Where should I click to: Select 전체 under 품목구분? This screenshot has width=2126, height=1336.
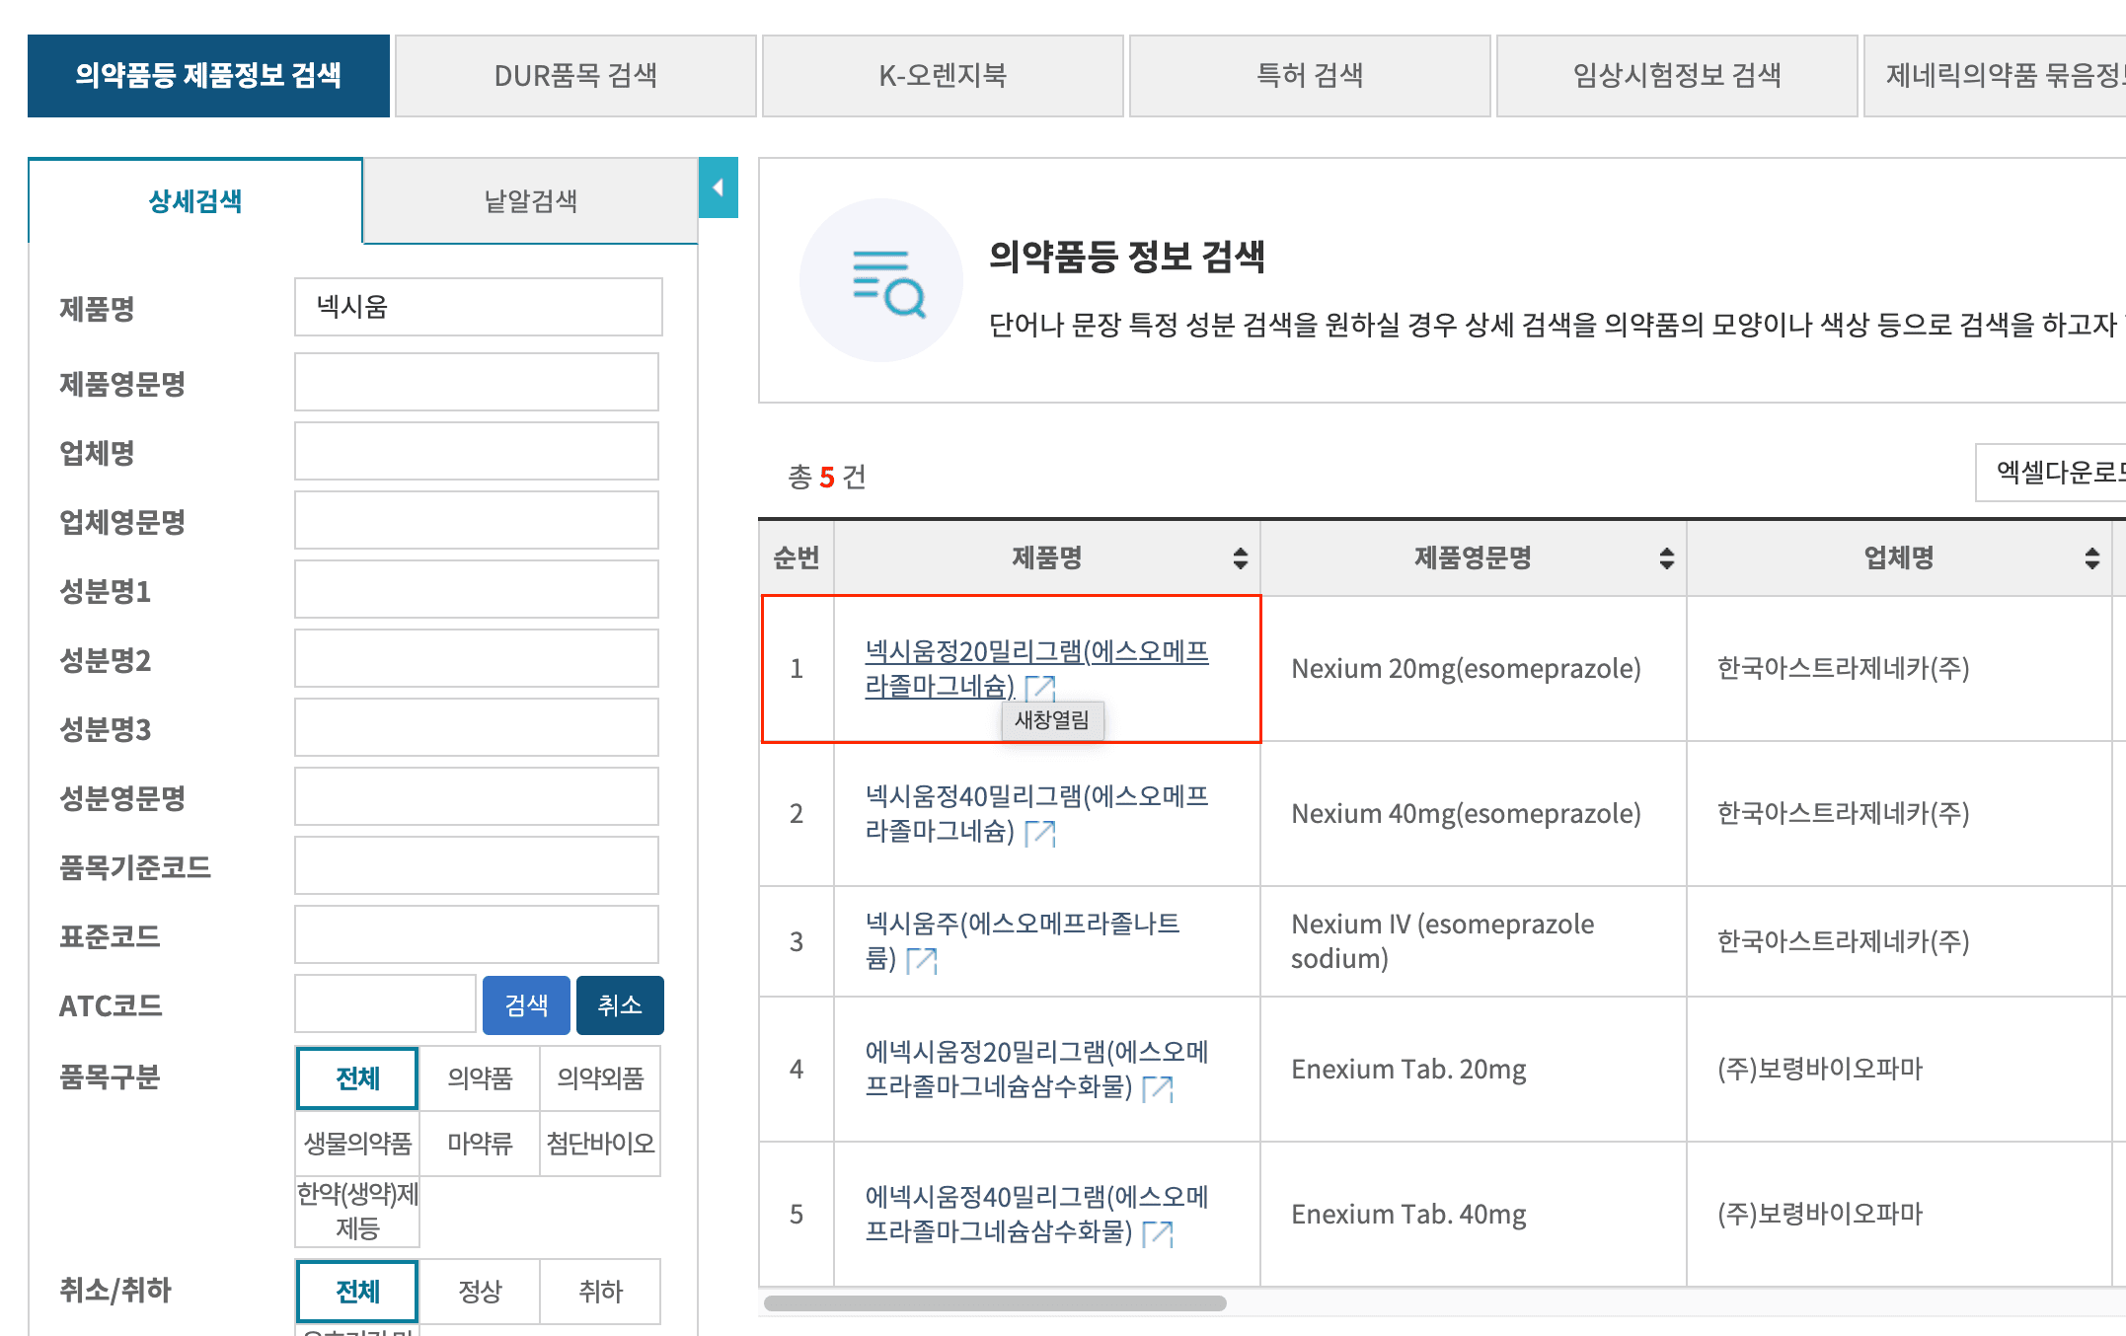coord(357,1078)
